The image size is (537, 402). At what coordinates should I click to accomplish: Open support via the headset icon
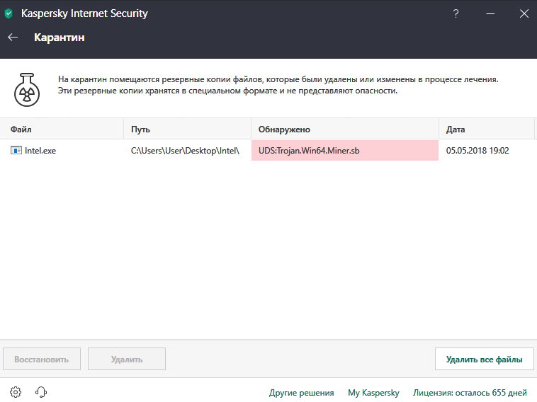(x=41, y=391)
